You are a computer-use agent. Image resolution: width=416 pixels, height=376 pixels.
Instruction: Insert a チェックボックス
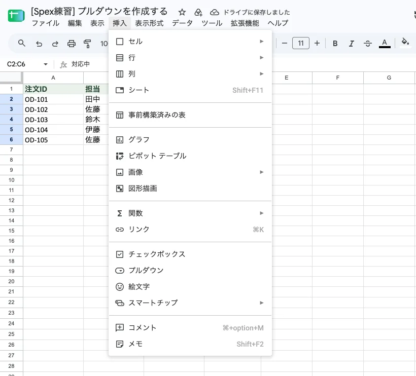point(190,254)
